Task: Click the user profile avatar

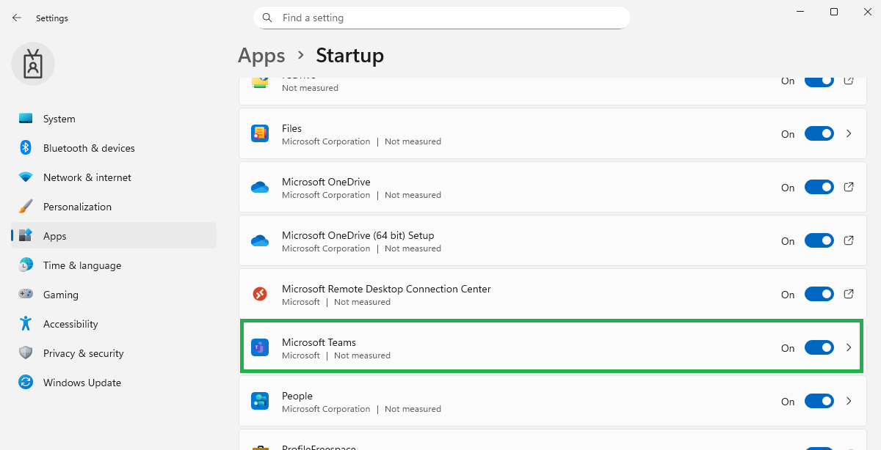Action: click(33, 64)
